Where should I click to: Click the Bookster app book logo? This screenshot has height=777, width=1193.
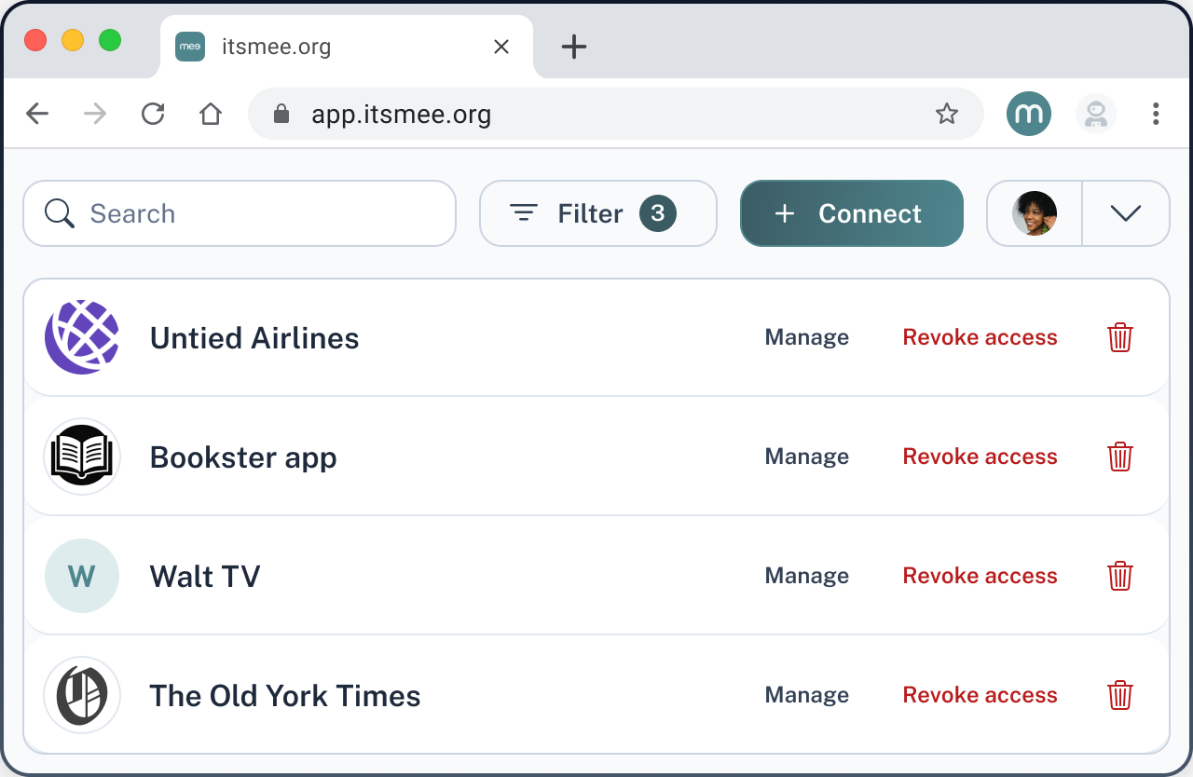pyautogui.click(x=82, y=457)
